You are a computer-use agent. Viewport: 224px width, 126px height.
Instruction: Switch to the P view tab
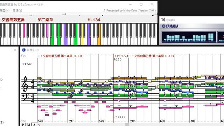(x=23, y=125)
